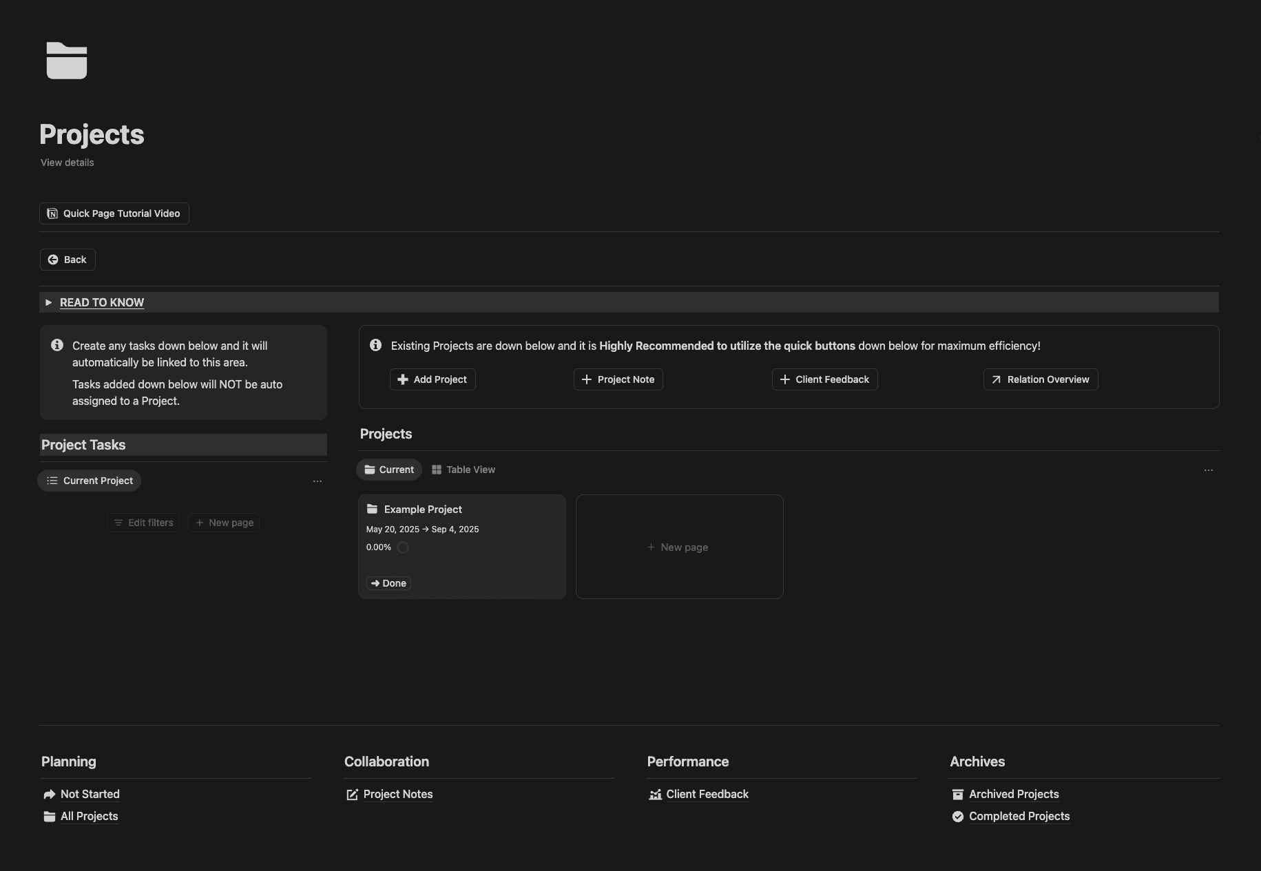Click the 0.00% progress ring on Example Project
1261x871 pixels.
403,547
